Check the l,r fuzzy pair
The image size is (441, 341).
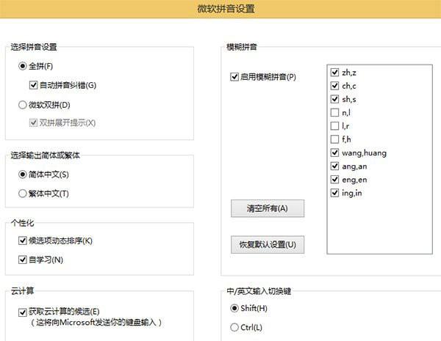(335, 126)
